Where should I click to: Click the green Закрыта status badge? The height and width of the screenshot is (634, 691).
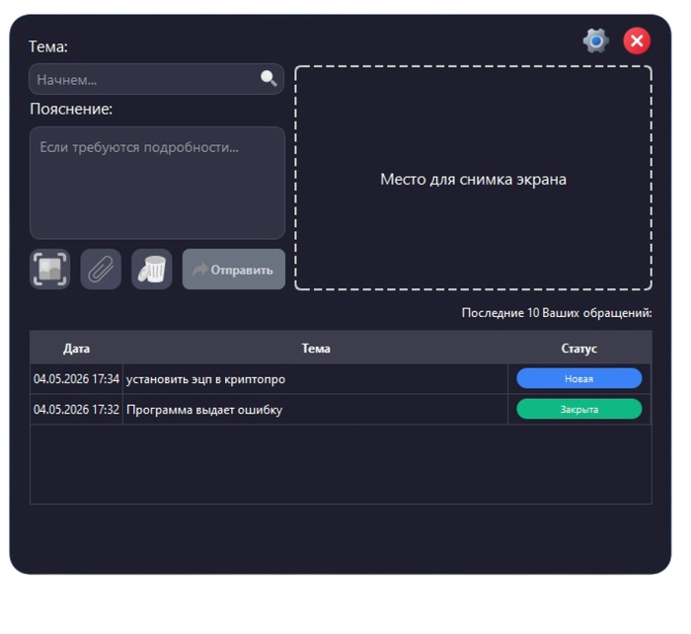tap(579, 409)
